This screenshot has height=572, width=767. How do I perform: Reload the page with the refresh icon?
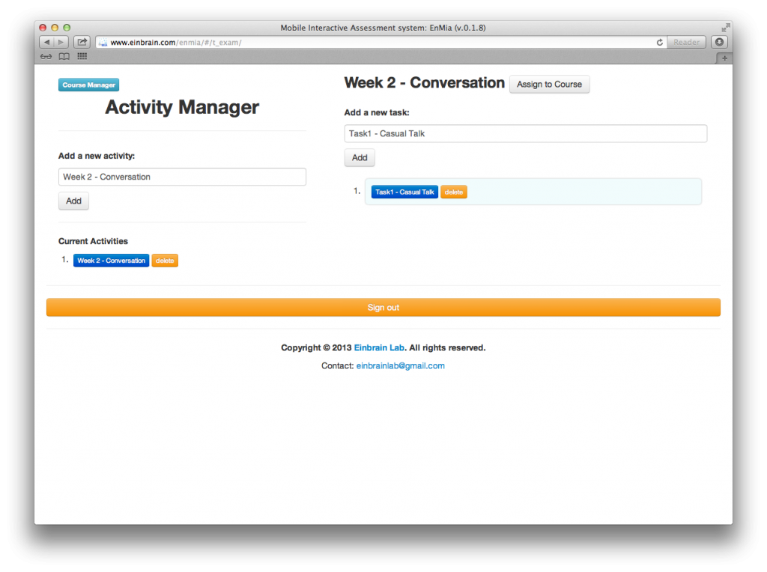659,43
